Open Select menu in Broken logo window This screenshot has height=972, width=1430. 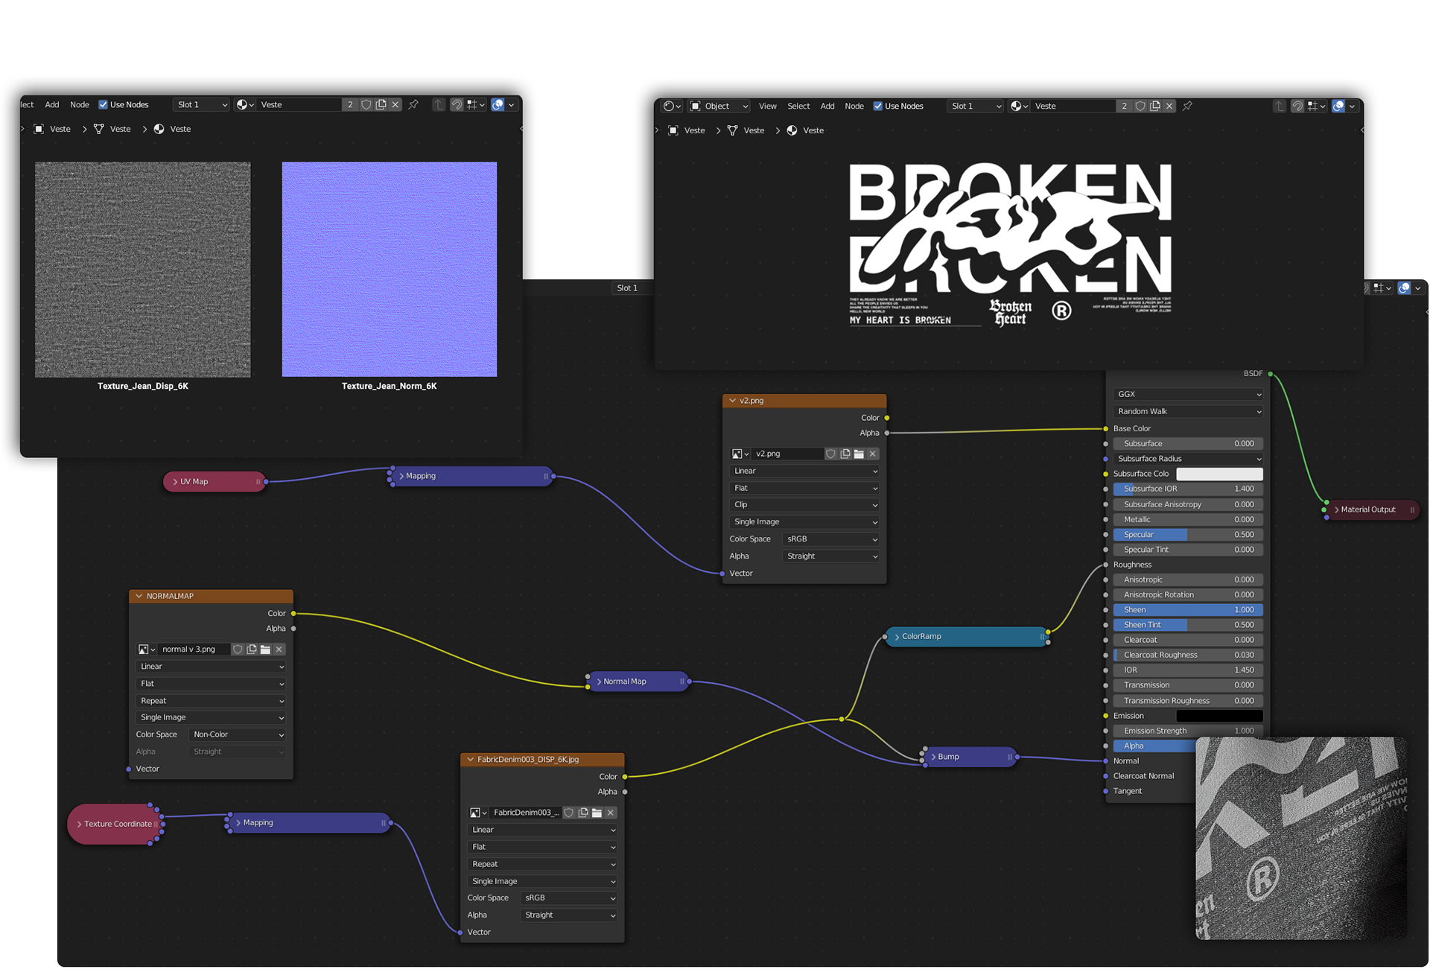798,106
